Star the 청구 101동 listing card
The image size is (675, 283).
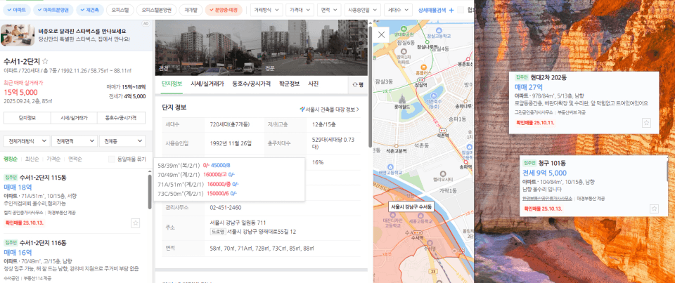coord(654,209)
